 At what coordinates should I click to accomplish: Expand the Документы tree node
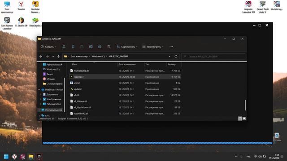tap(41, 94)
